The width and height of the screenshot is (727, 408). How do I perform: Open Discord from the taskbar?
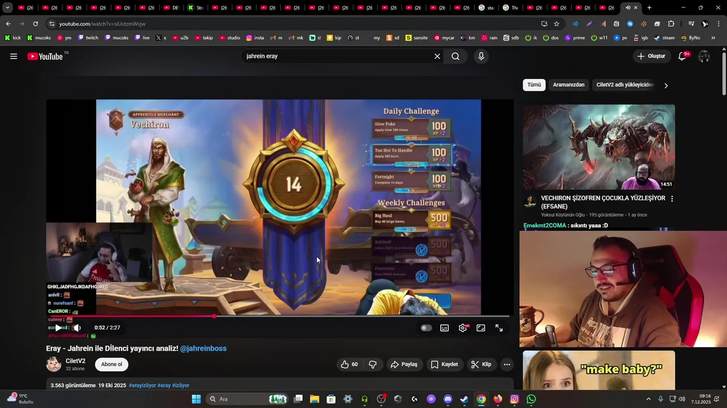coord(448,399)
